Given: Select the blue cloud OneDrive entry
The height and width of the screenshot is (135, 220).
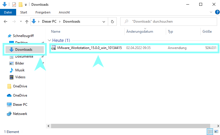Looking at the screenshot, I should (20, 95).
